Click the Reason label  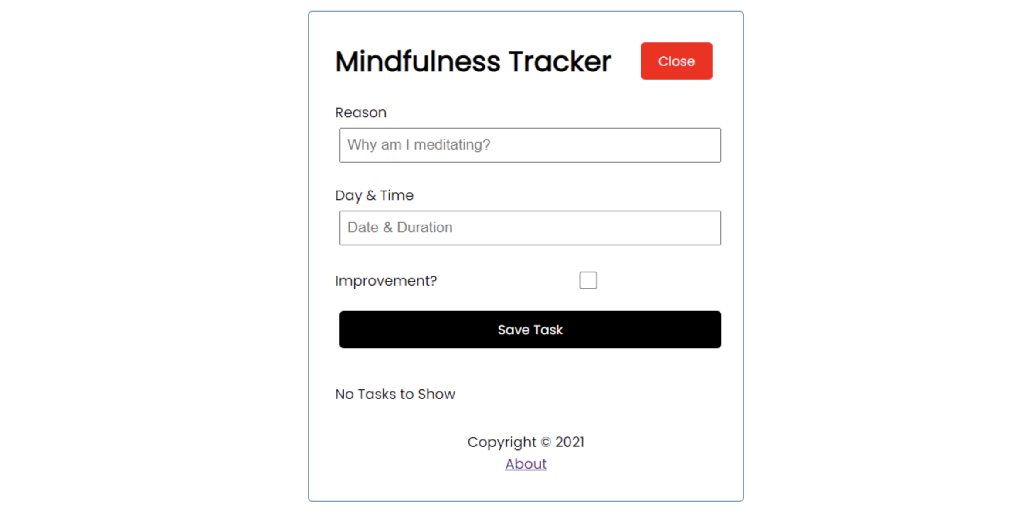tap(360, 112)
